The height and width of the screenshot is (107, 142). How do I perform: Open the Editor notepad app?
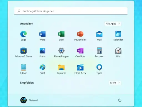tap(24, 69)
